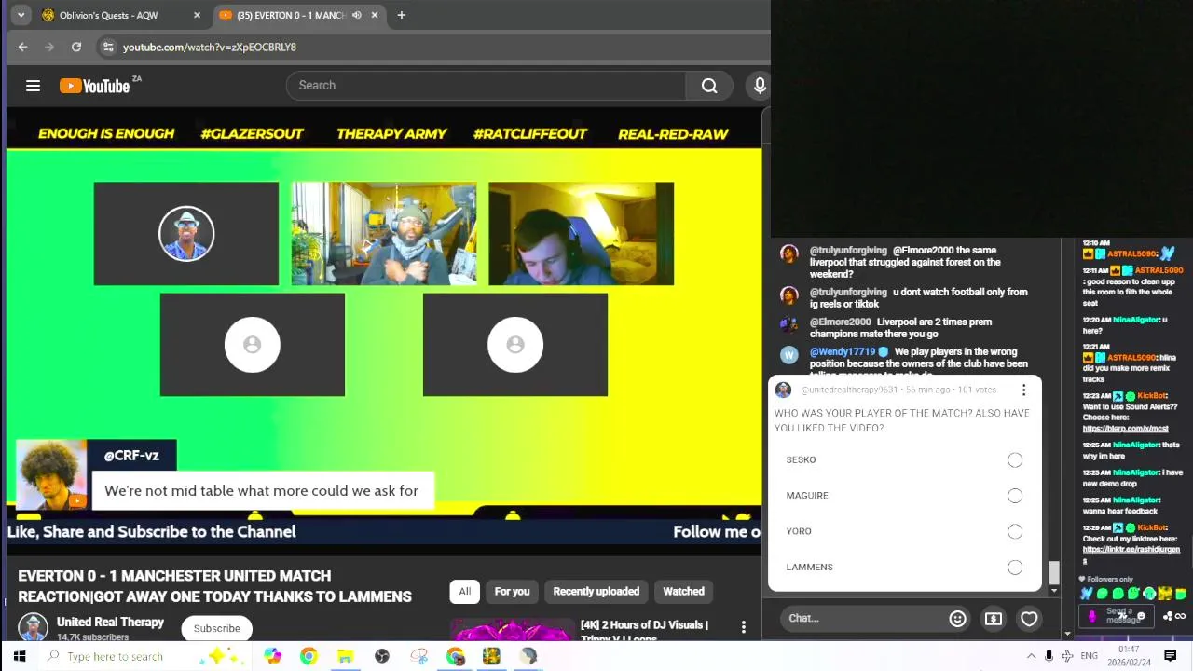Select the EVERTON 0 - 1 MANCH tab
Image resolution: width=1193 pixels, height=671 pixels.
[x=298, y=15]
